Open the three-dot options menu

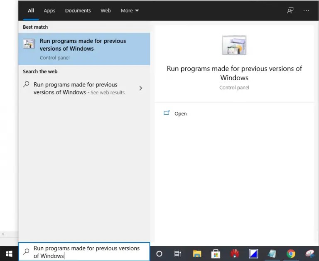pos(306,10)
